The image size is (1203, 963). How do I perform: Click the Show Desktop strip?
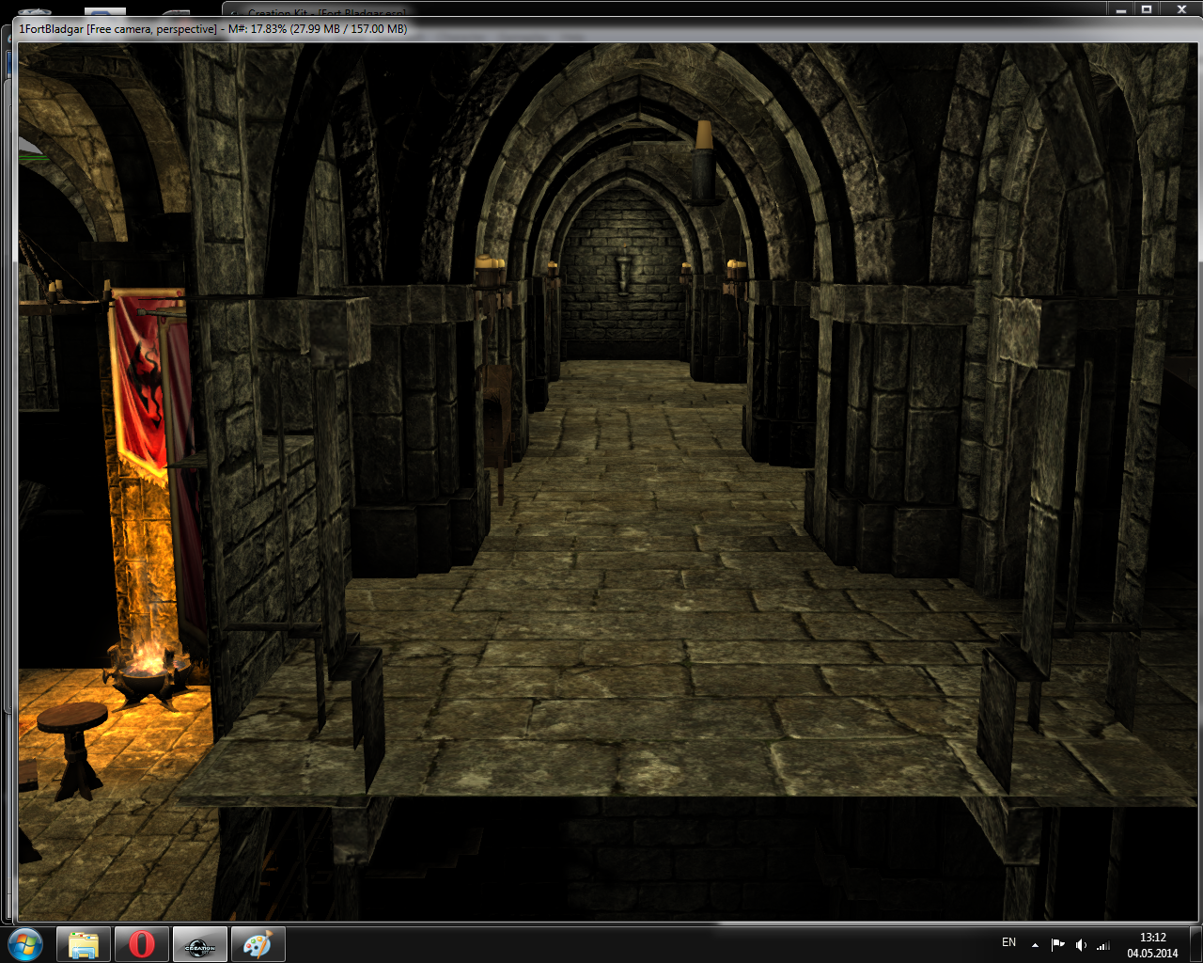click(1195, 944)
